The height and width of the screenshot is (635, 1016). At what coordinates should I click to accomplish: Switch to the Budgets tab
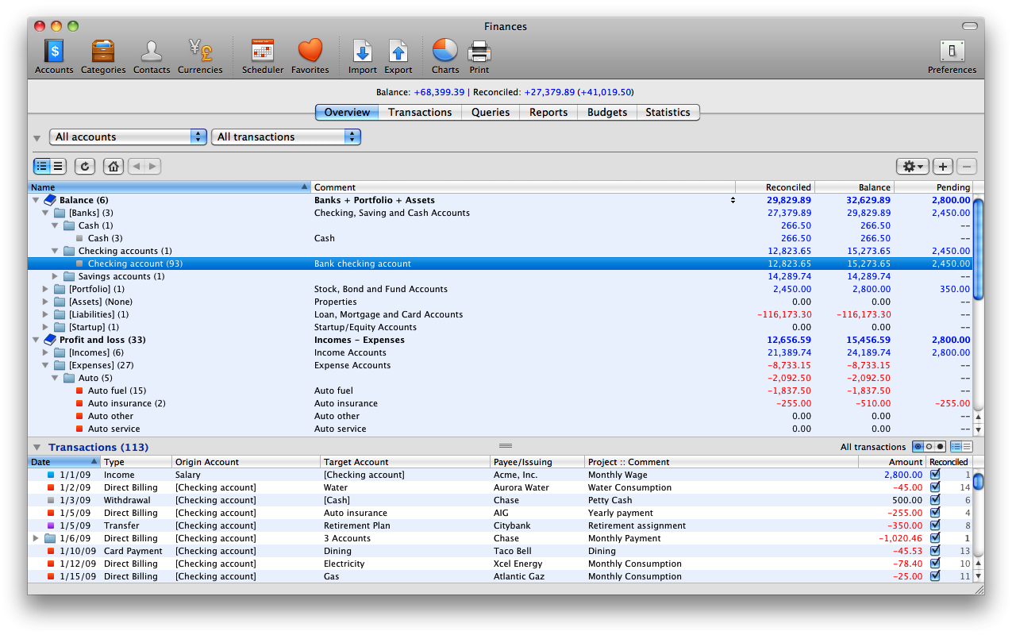(x=607, y=113)
